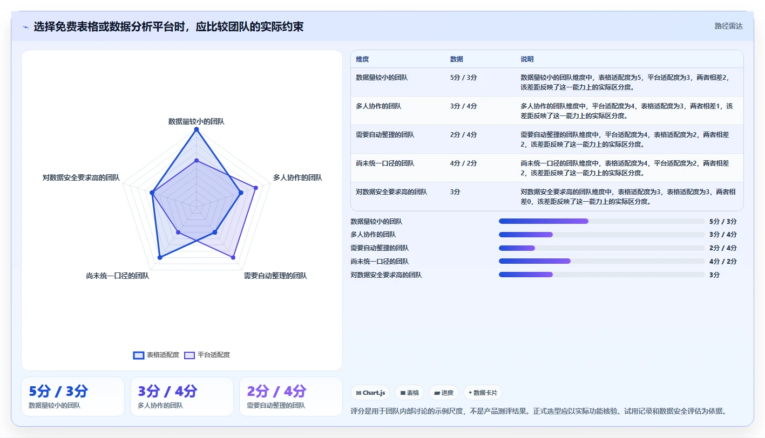Screen dimensions: 765x438
Task: Click the progress bar for 多人协作的团队
Action: (602, 235)
